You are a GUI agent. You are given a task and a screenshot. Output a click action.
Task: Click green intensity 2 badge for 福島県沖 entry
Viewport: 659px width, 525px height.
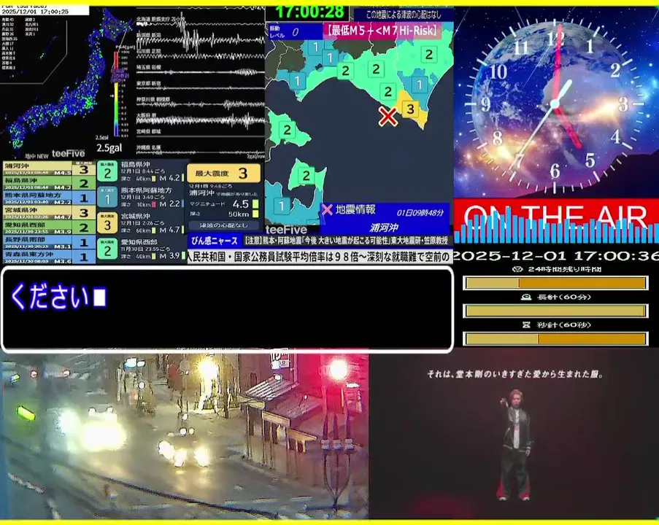tap(107, 171)
